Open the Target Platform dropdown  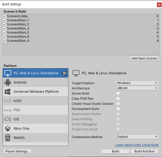137,83
